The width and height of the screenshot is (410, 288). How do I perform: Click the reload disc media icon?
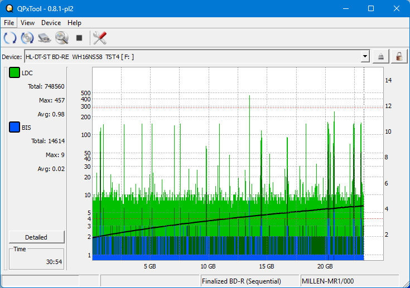pyautogui.click(x=27, y=38)
